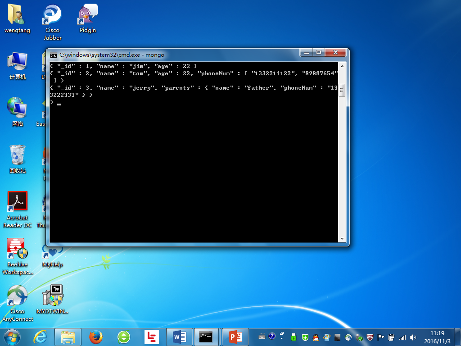Select the Acrobat Reader DC icon
The height and width of the screenshot is (346, 461).
click(x=18, y=209)
